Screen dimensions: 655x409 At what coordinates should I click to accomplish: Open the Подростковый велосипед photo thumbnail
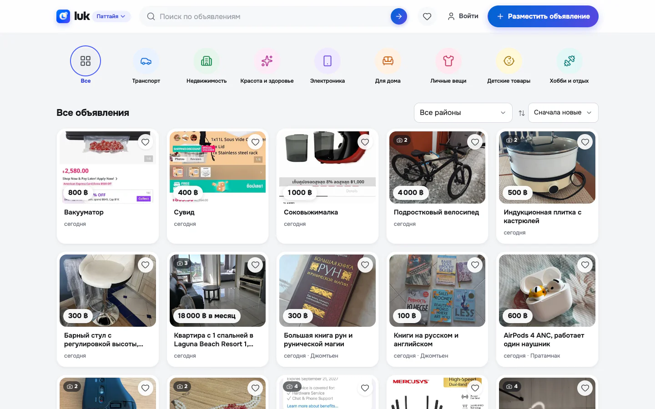[437, 167]
